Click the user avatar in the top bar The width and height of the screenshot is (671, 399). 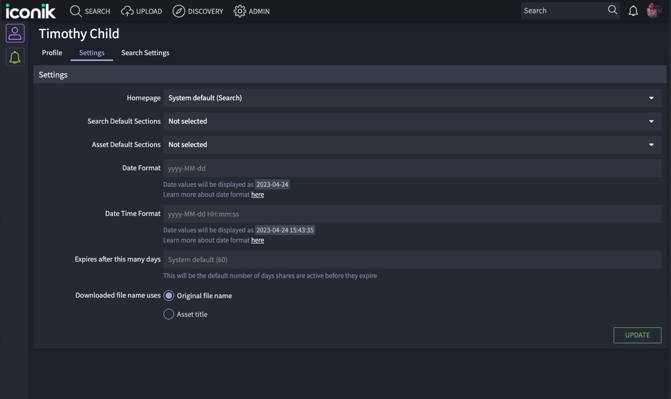point(654,10)
